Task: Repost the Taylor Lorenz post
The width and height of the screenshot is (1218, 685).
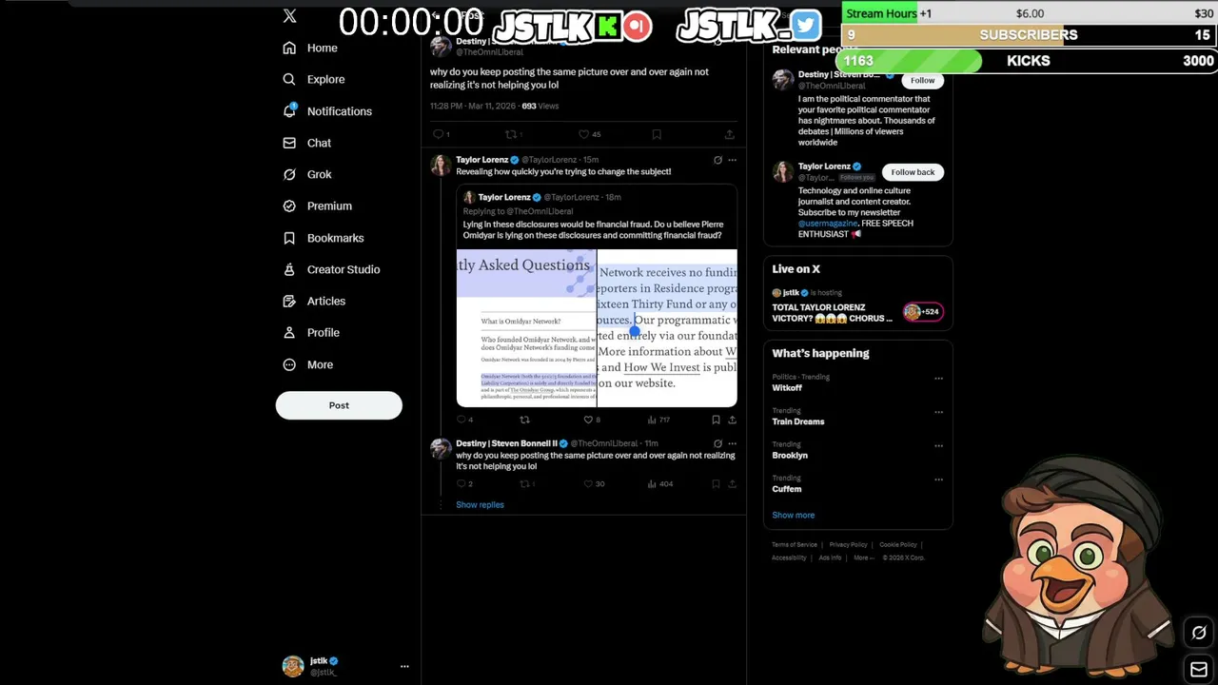Action: (x=524, y=420)
